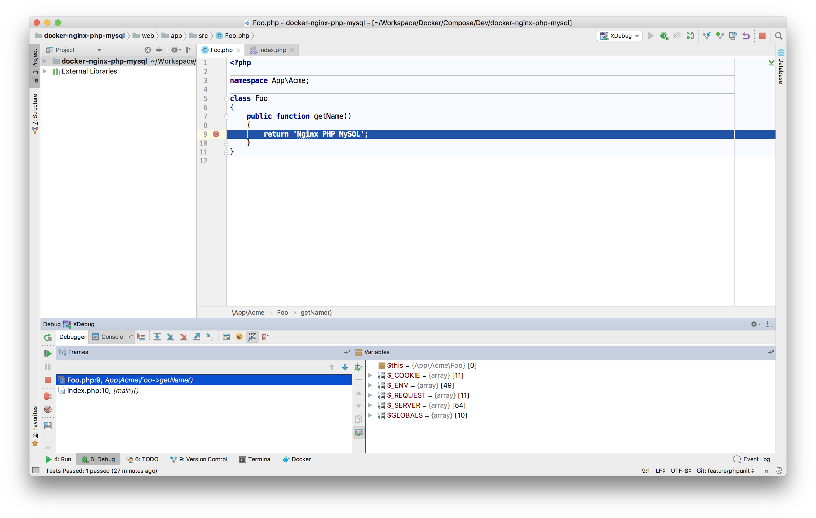The height and width of the screenshot is (518, 816).
Task: Toggle the breakpoint on line 9
Action: (216, 134)
